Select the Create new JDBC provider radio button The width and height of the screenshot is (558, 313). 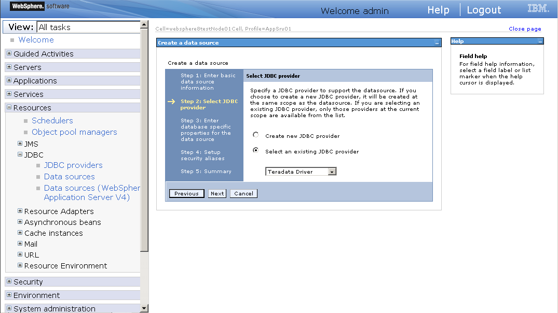255,134
